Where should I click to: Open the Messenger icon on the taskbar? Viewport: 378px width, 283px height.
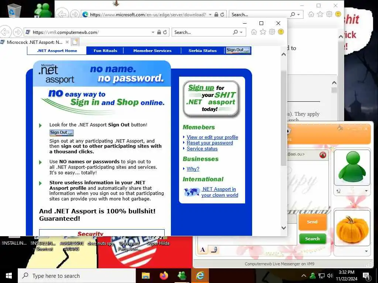coord(182,276)
